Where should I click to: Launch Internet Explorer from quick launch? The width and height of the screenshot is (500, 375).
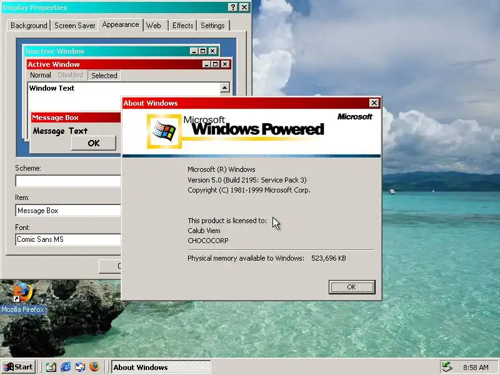pyautogui.click(x=66, y=367)
